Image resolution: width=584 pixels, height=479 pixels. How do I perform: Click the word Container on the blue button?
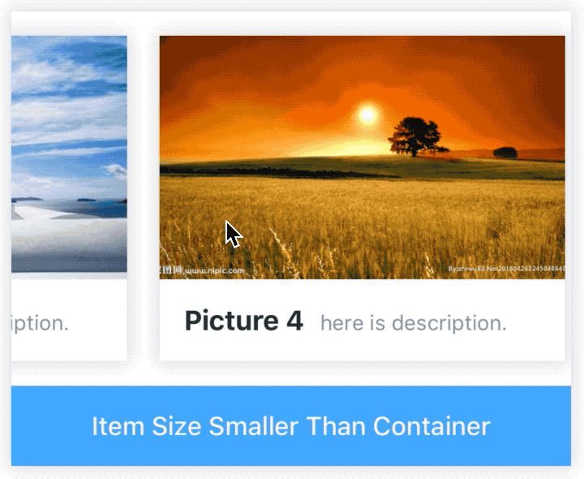pos(432,426)
